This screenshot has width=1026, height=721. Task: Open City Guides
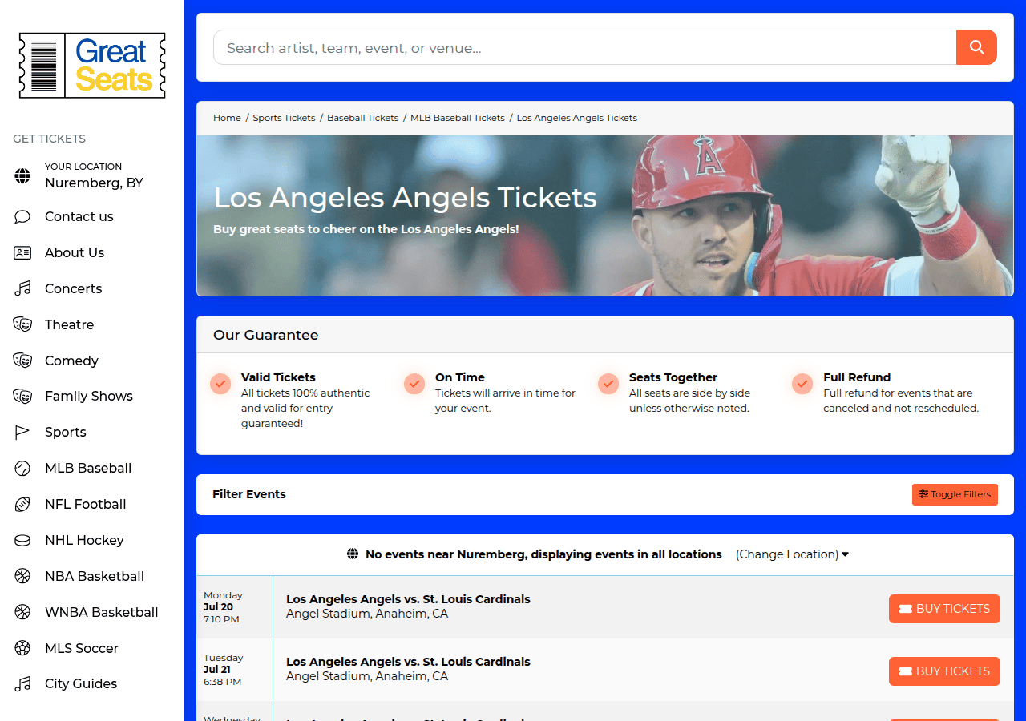(x=81, y=683)
